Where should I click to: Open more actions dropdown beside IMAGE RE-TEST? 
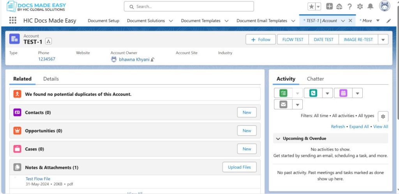coord(383,40)
